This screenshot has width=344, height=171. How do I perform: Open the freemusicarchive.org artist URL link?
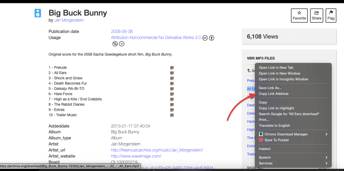[157, 150]
